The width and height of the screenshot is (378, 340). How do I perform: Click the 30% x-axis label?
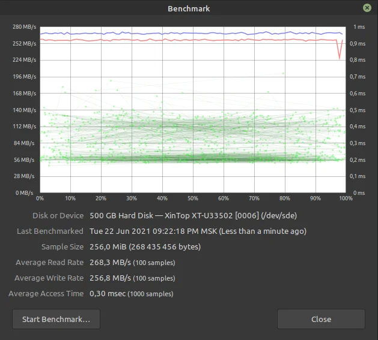tap(132, 198)
